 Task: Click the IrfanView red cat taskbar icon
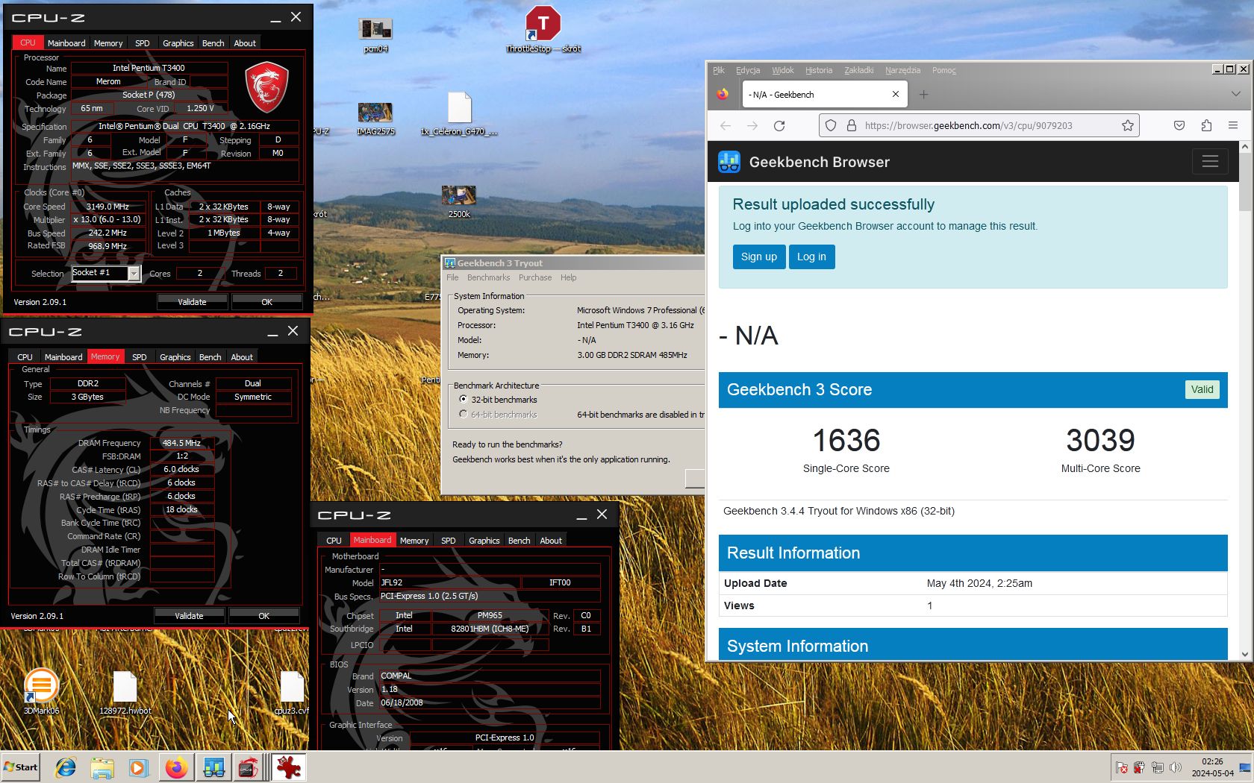coord(288,767)
